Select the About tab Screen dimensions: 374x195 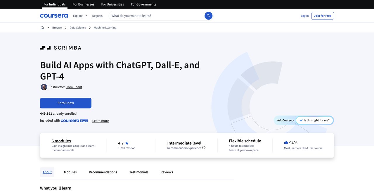coord(47,172)
